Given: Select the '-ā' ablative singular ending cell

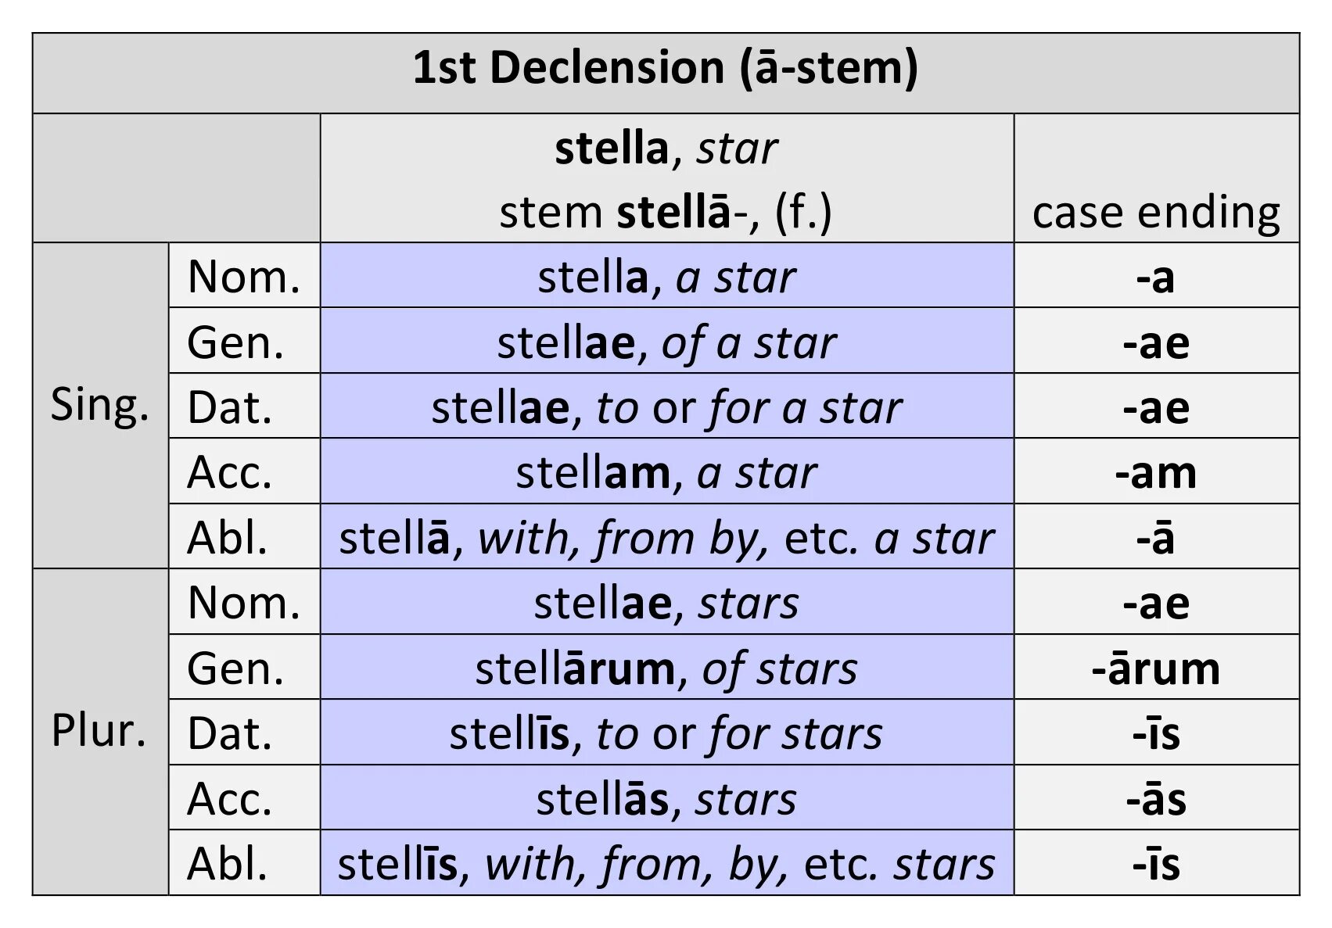Looking at the screenshot, I should click(x=1156, y=538).
